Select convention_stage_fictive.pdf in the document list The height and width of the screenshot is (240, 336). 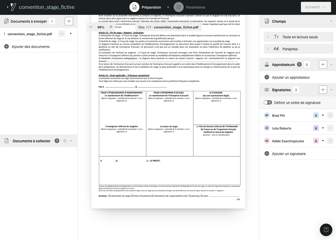[x=30, y=34]
